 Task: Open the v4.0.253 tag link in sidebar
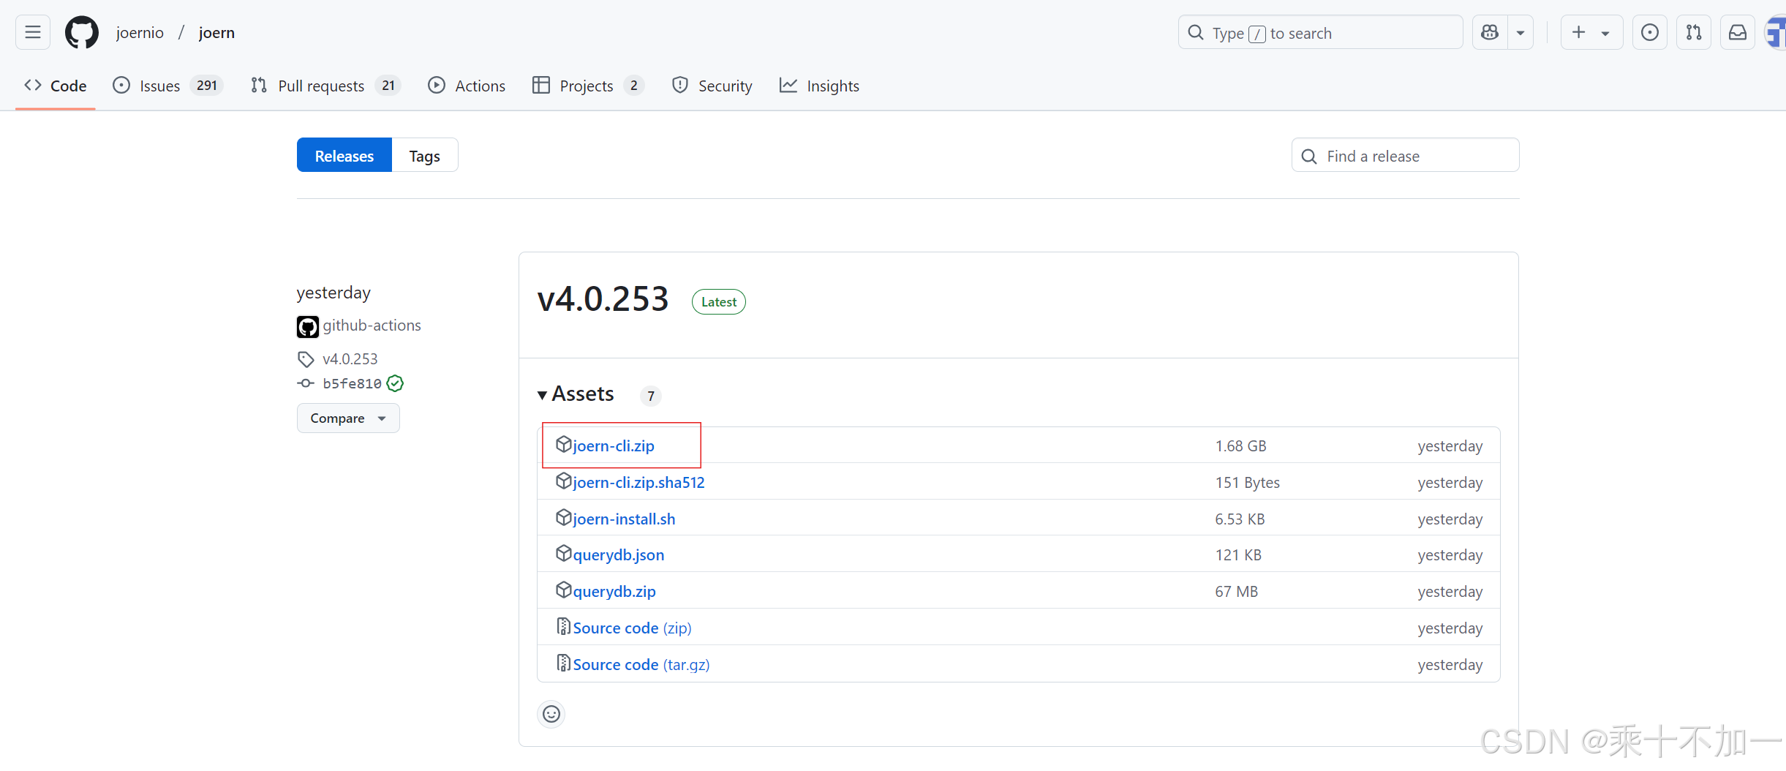click(x=350, y=359)
